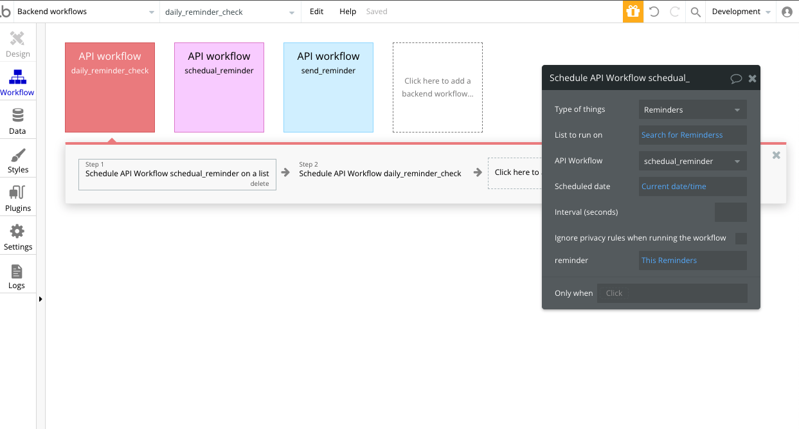Image resolution: width=799 pixels, height=429 pixels.
Task: Select the send_reminder API workflow card
Action: point(328,87)
